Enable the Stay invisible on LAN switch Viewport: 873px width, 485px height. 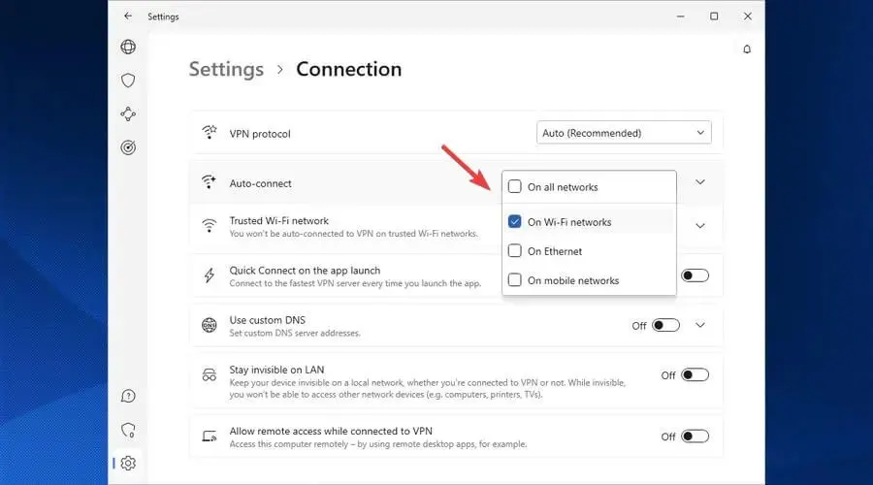point(695,375)
